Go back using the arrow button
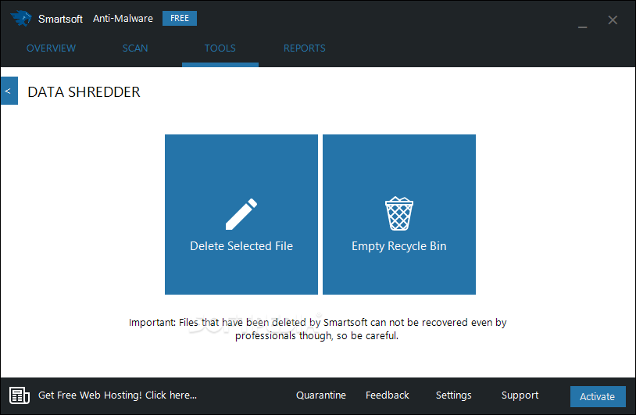Screen dimensions: 636x415 (9, 91)
